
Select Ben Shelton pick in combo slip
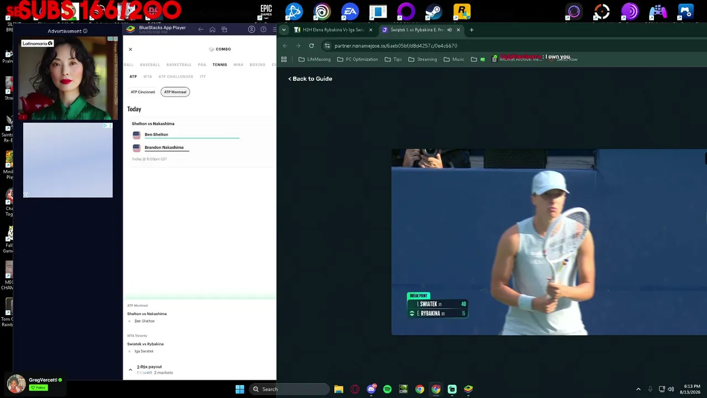(145, 321)
